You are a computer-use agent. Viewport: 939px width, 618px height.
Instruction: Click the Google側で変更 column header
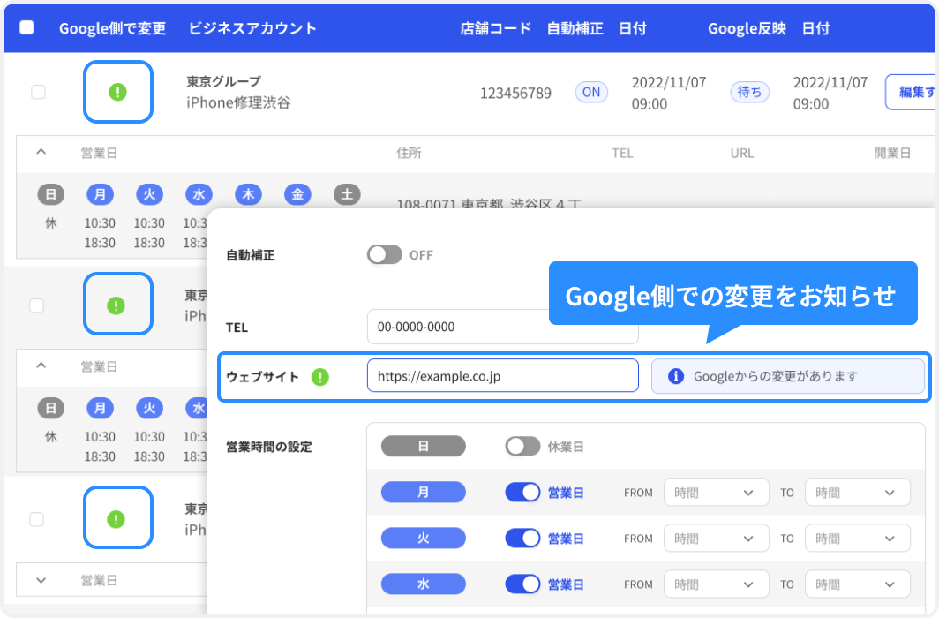point(112,27)
